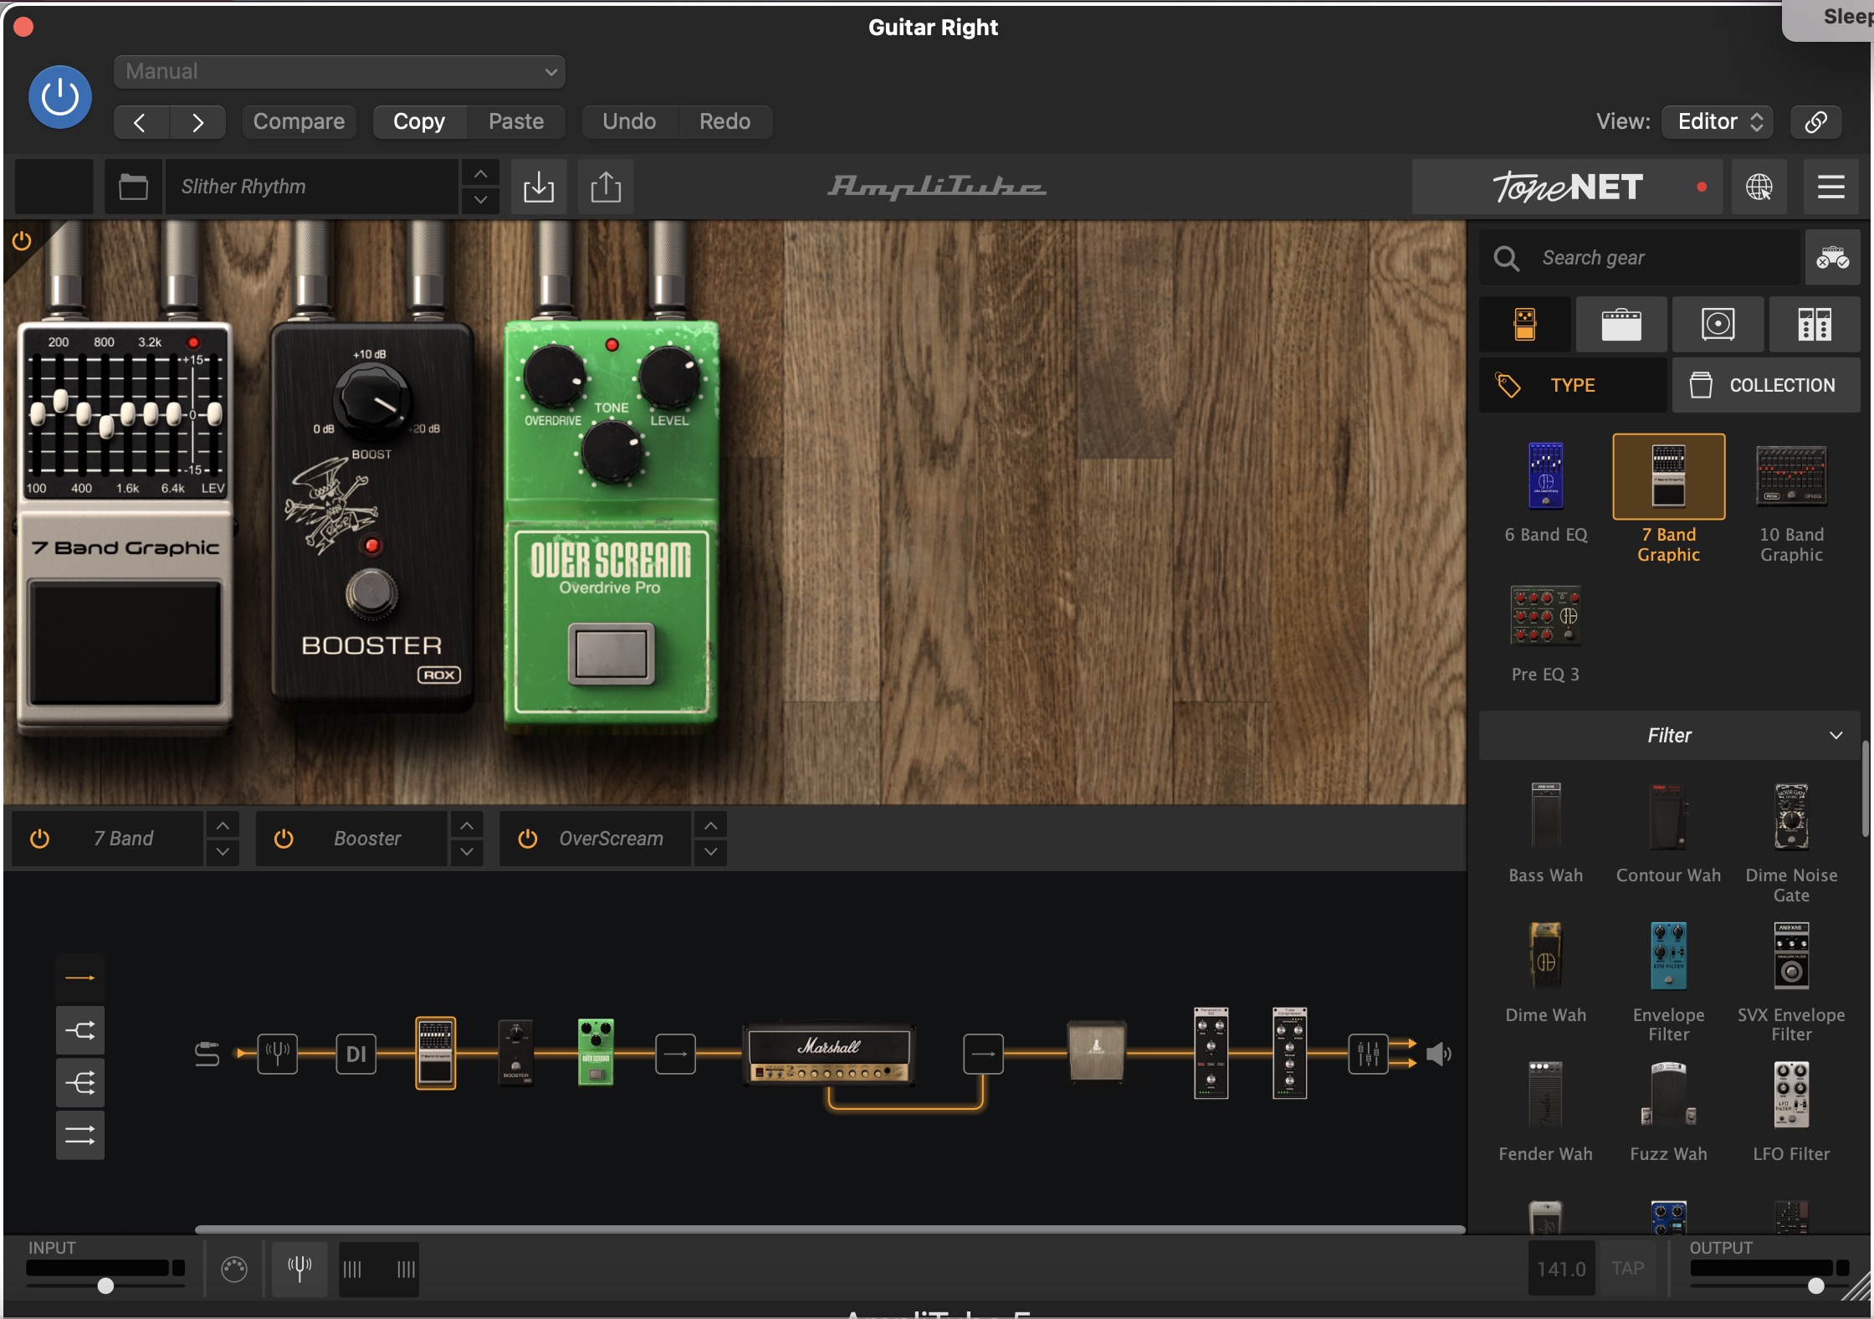This screenshot has width=1874, height=1319.
Task: Click down chevron beside OverScream slot
Action: pos(710,852)
